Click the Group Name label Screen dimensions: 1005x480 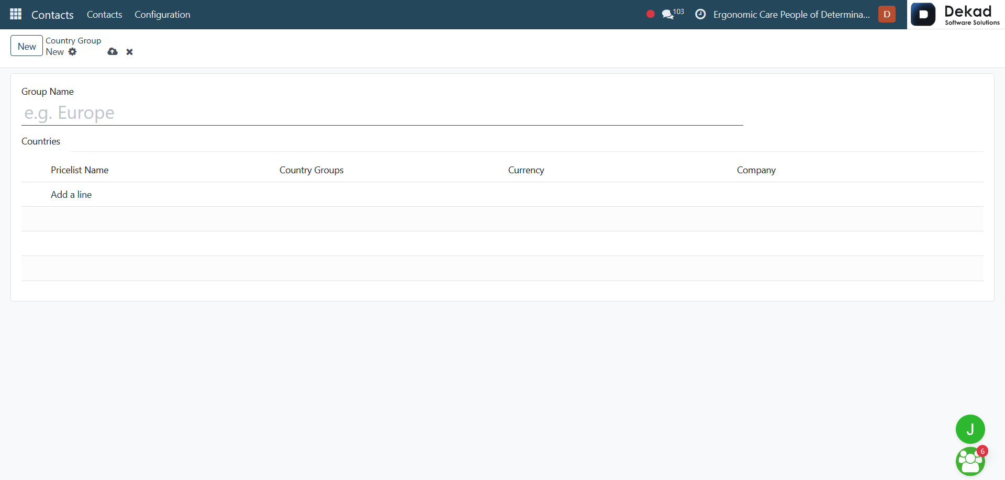pyautogui.click(x=48, y=92)
